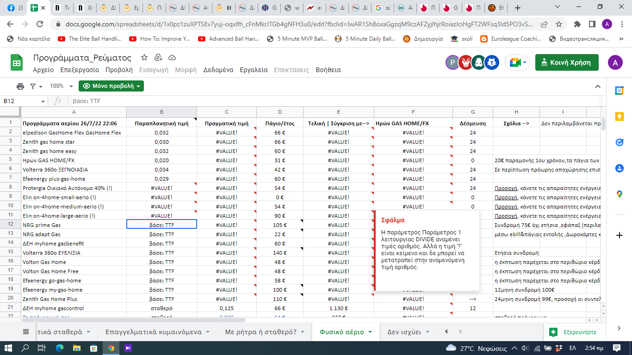Collapse the toolbar with the up chevron
632x355 pixels.
coord(597,86)
